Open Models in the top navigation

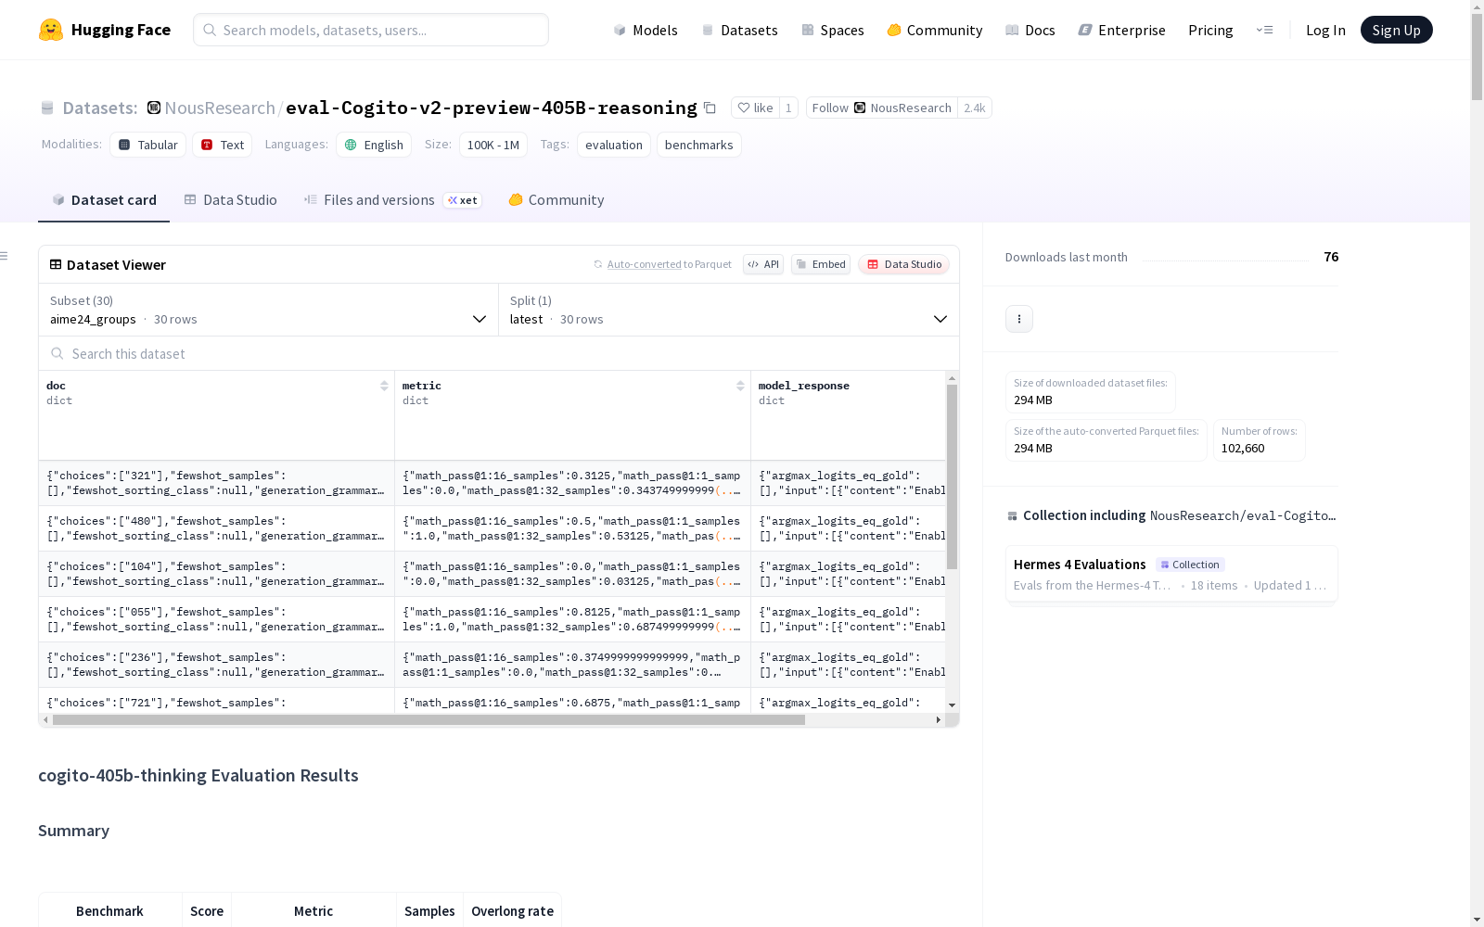(x=646, y=30)
